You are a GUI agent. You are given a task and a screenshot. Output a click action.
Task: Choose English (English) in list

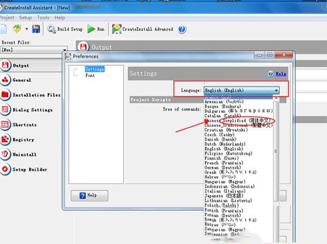point(224,149)
